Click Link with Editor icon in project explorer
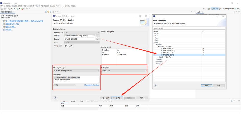This screenshot has height=114, width=241. click(48, 12)
